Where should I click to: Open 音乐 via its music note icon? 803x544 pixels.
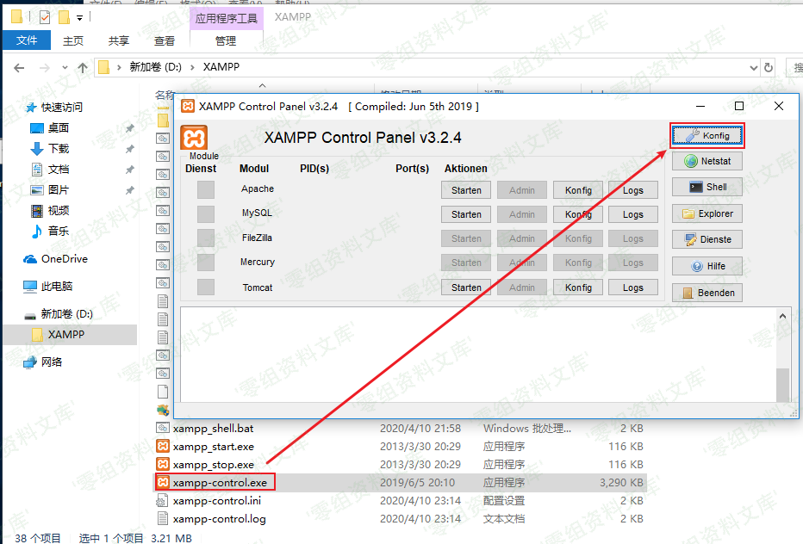[x=37, y=232]
